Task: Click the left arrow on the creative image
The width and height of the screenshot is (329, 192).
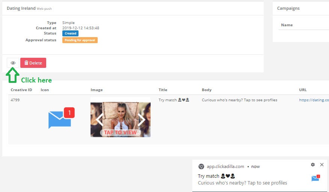Action: coord(99,120)
